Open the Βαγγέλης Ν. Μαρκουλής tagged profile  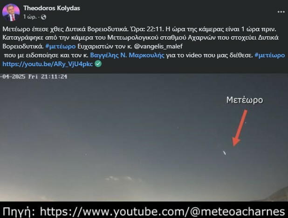click(x=127, y=55)
